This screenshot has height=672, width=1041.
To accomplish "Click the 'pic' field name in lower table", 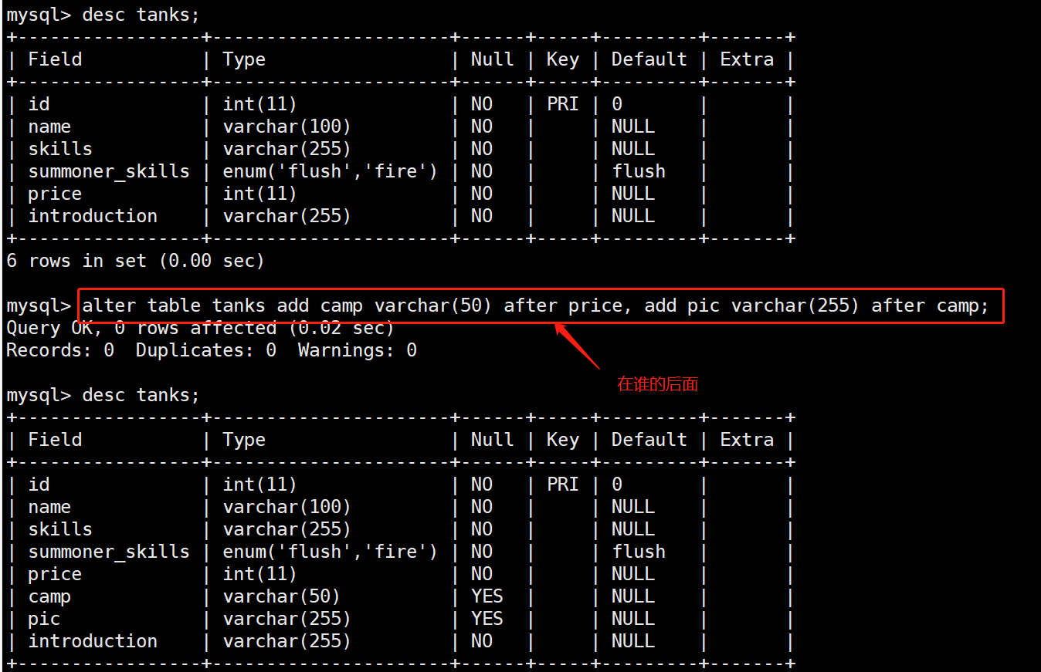I will pos(44,620).
